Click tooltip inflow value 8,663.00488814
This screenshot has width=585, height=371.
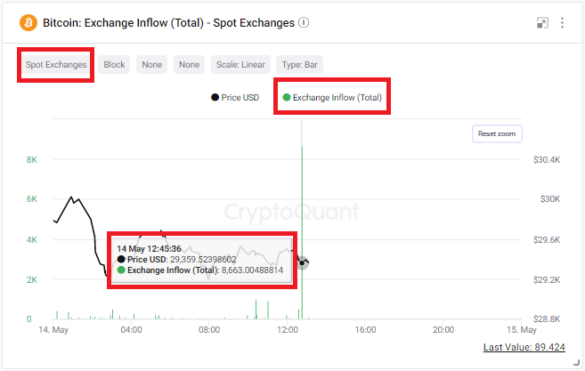pos(252,270)
